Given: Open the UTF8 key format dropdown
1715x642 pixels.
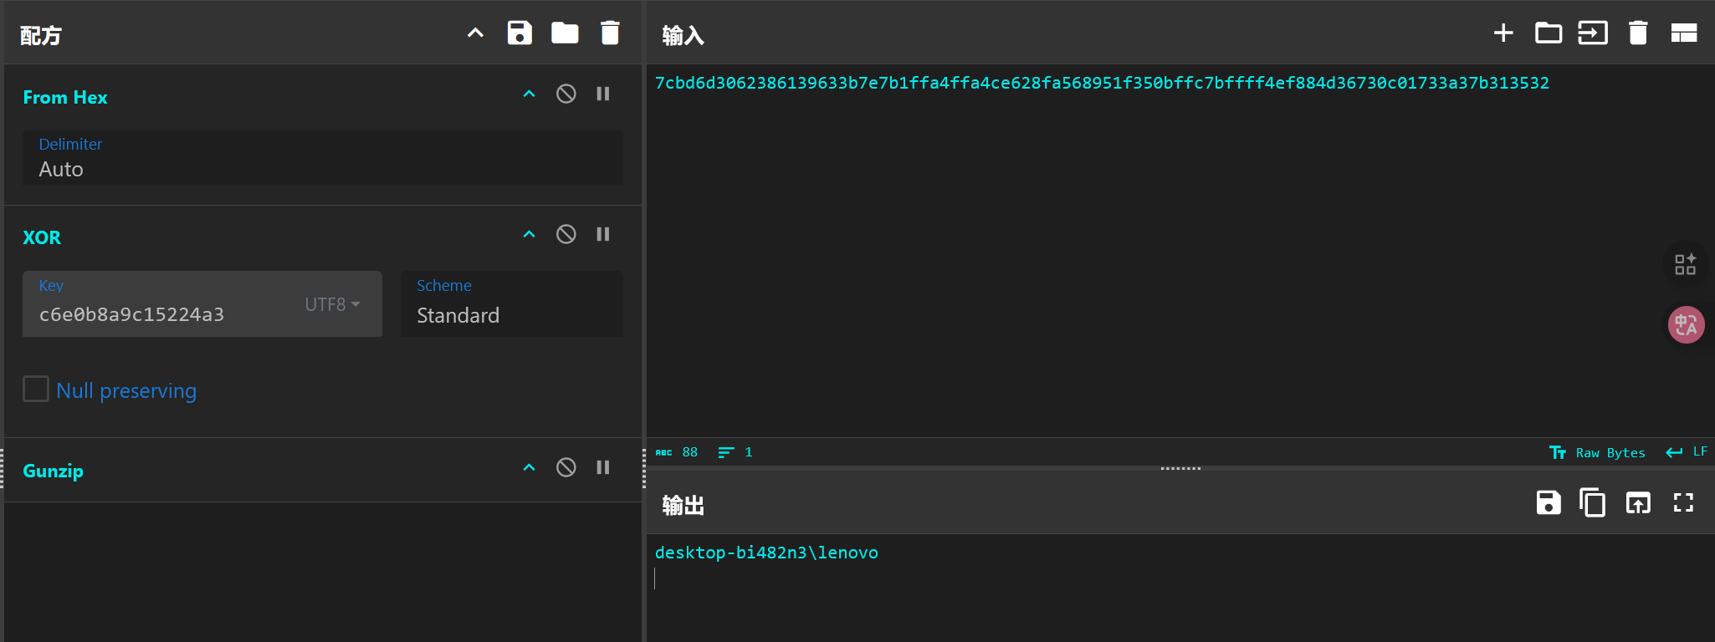Looking at the screenshot, I should tap(332, 304).
